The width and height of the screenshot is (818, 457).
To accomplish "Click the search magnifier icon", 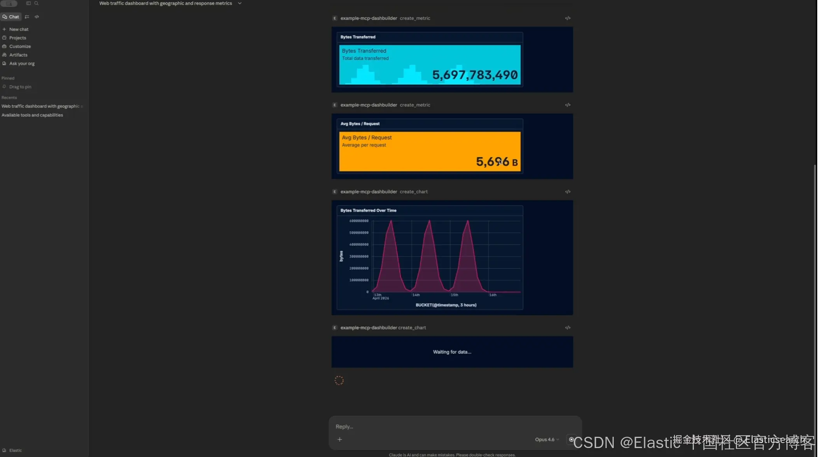I will (x=37, y=3).
